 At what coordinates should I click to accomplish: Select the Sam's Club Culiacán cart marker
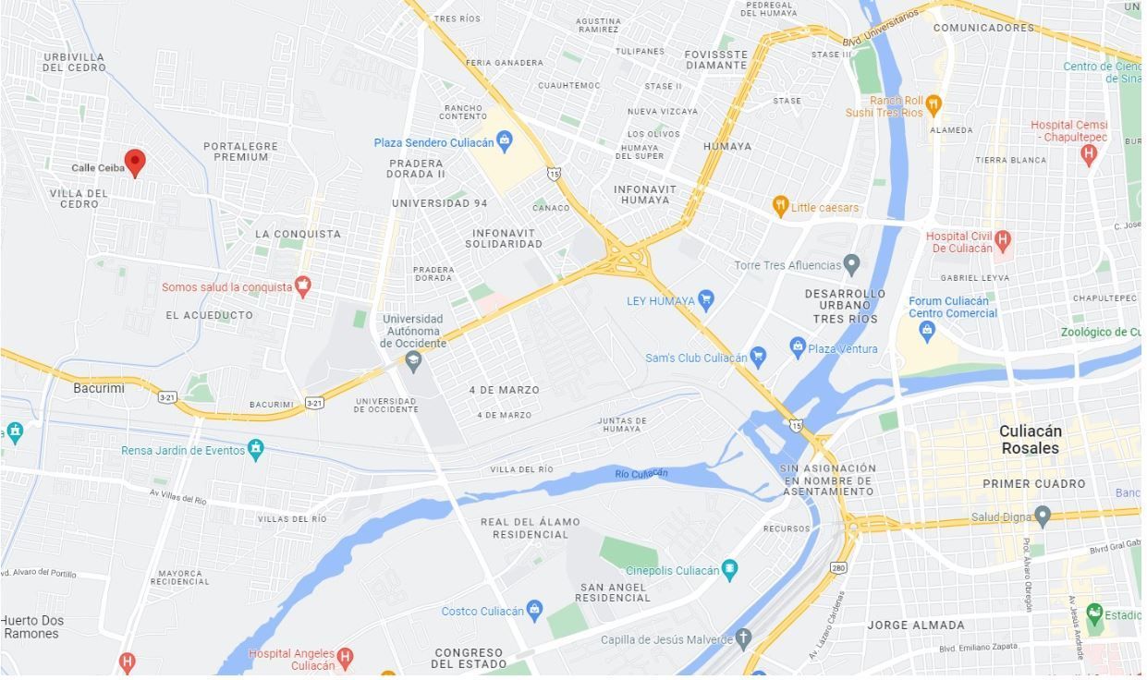point(758,357)
